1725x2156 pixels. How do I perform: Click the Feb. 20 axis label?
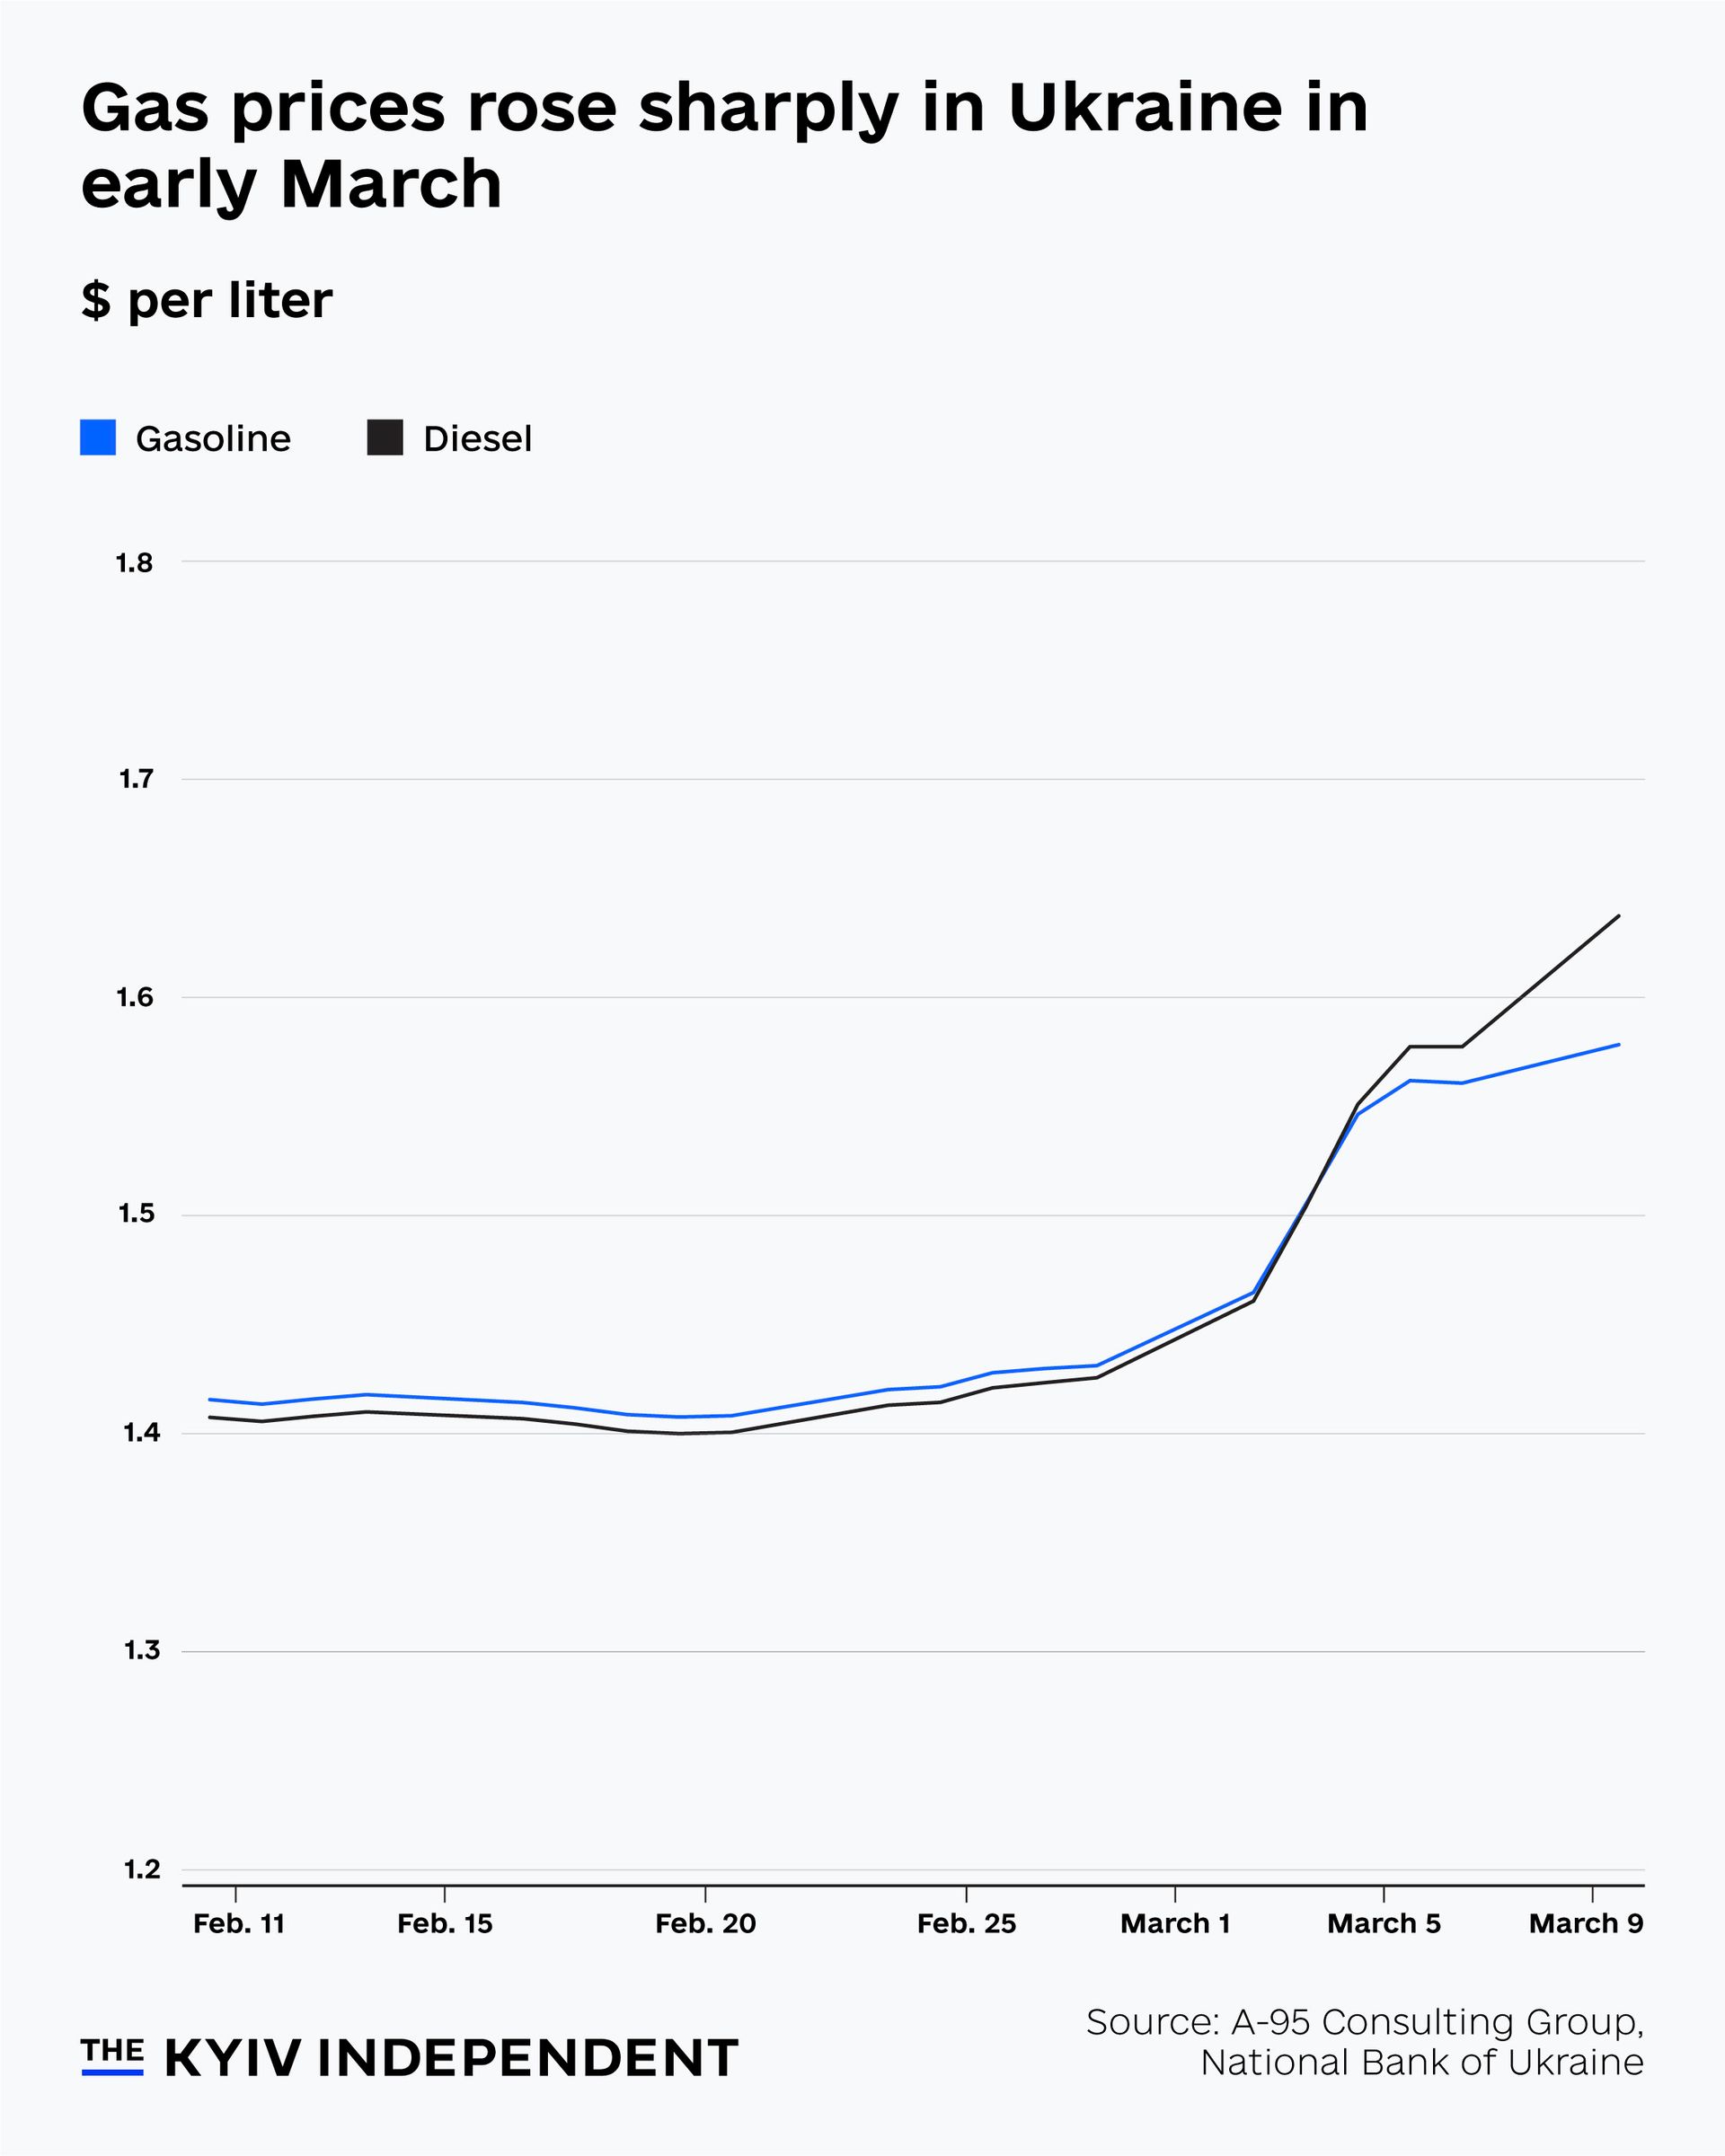click(706, 1923)
